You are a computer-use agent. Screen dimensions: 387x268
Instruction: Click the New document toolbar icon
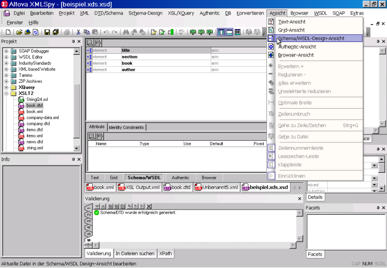tap(8, 32)
